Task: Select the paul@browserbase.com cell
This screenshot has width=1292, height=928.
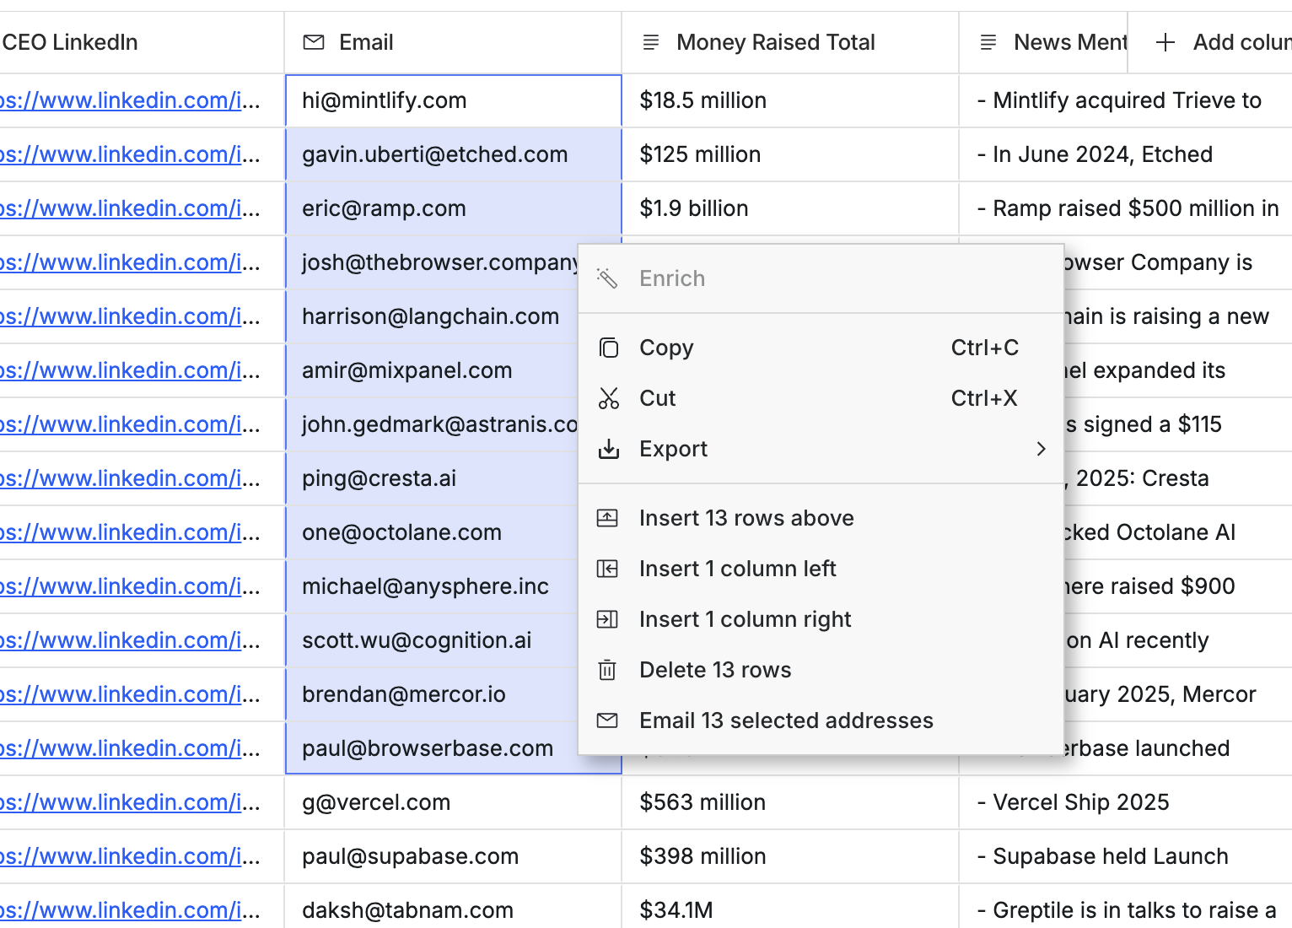Action: tap(431, 748)
